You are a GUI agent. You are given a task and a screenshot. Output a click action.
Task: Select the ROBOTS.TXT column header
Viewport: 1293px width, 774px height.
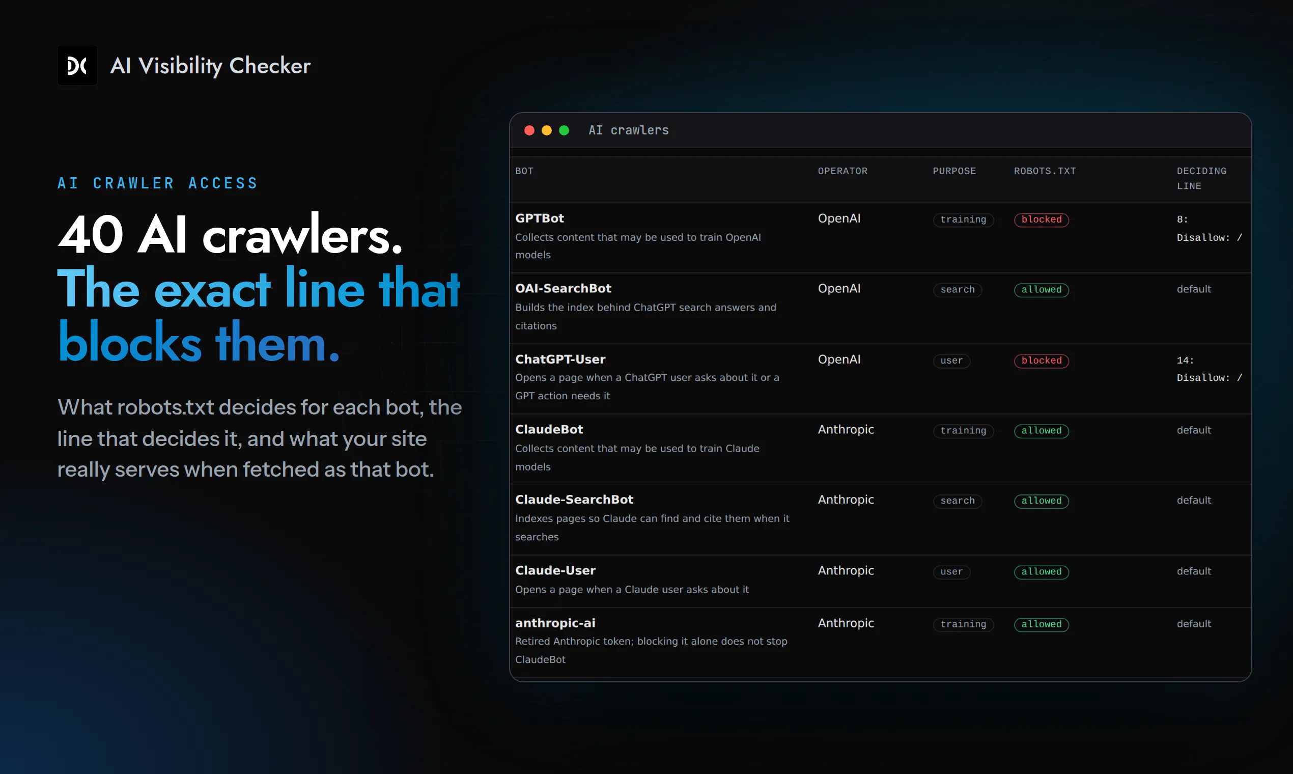coord(1045,171)
